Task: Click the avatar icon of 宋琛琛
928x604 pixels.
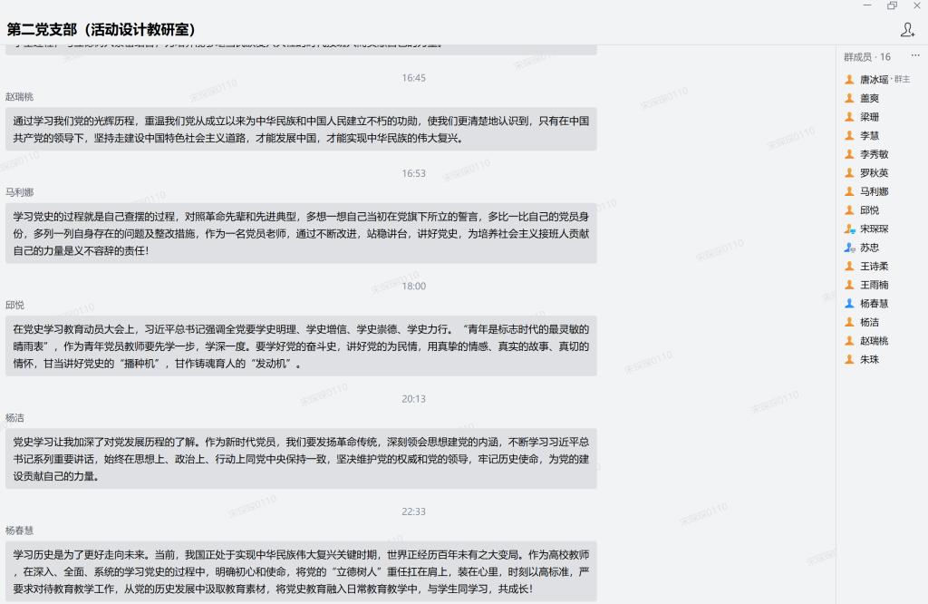Action: (x=849, y=229)
